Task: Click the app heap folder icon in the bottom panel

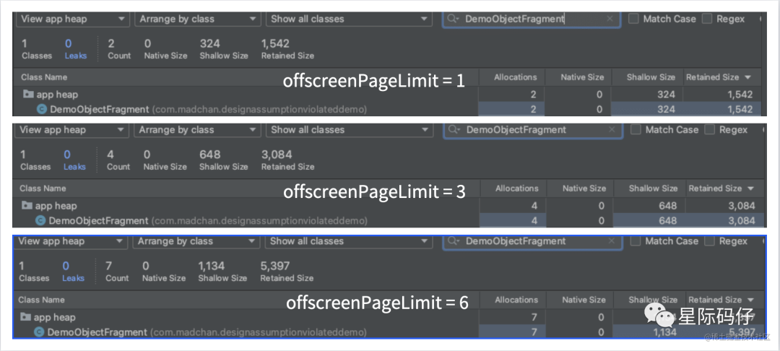Action: pos(26,317)
